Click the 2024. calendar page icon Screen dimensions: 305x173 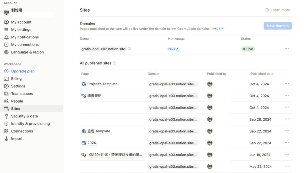click(84, 143)
